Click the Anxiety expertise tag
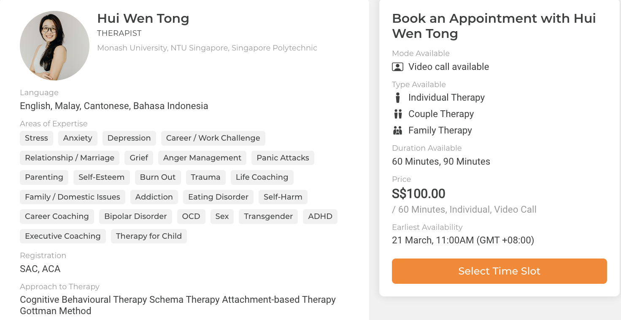The height and width of the screenshot is (320, 621). [78, 138]
